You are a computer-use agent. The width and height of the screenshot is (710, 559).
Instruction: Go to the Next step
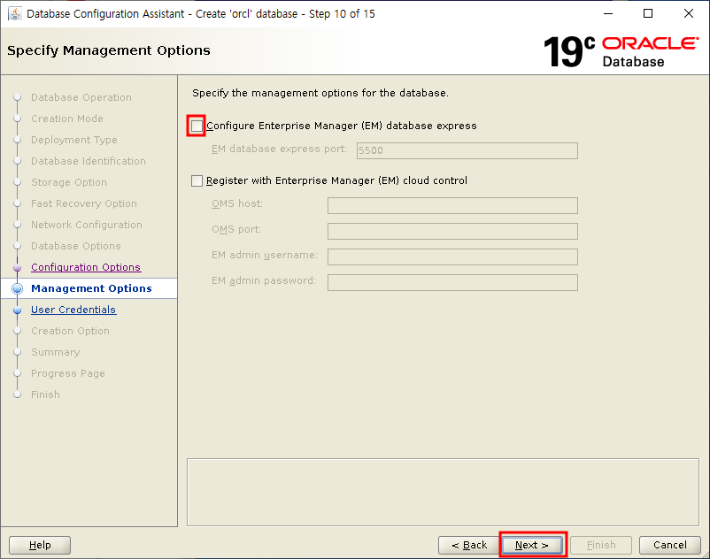[x=533, y=545]
